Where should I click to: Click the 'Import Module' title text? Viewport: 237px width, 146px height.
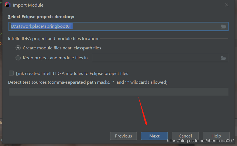click(x=28, y=5)
